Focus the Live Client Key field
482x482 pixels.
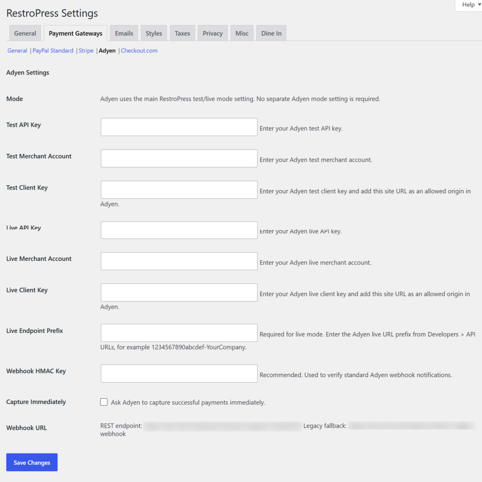click(x=179, y=292)
